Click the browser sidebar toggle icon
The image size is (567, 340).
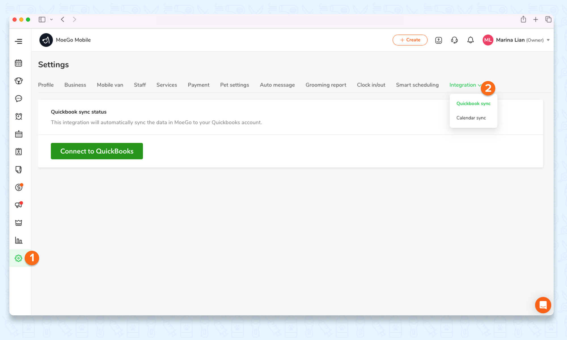click(42, 20)
